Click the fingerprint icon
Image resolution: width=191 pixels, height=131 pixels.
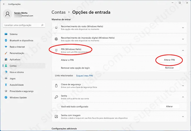56,39
